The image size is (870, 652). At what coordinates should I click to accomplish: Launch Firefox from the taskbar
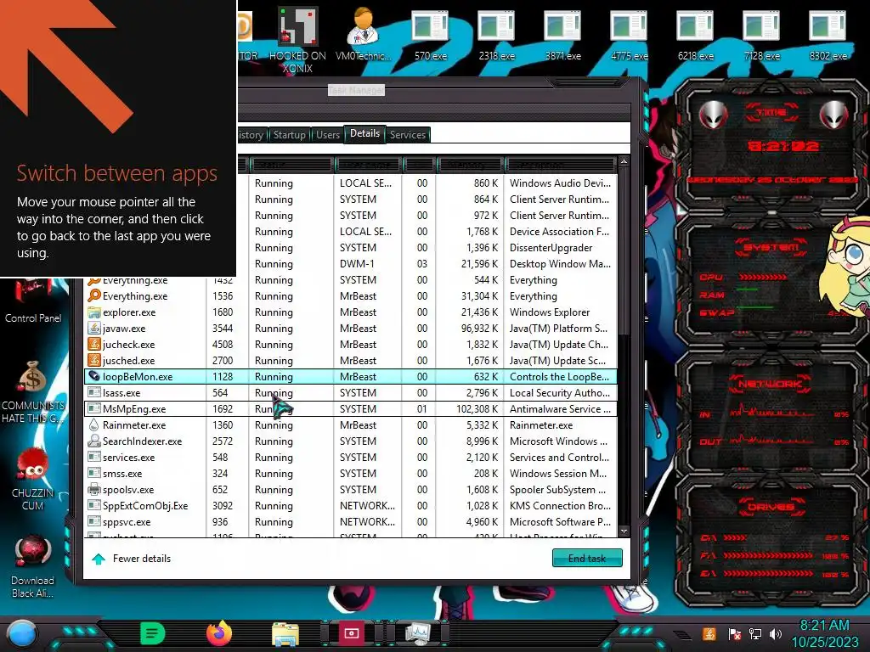pyautogui.click(x=219, y=633)
